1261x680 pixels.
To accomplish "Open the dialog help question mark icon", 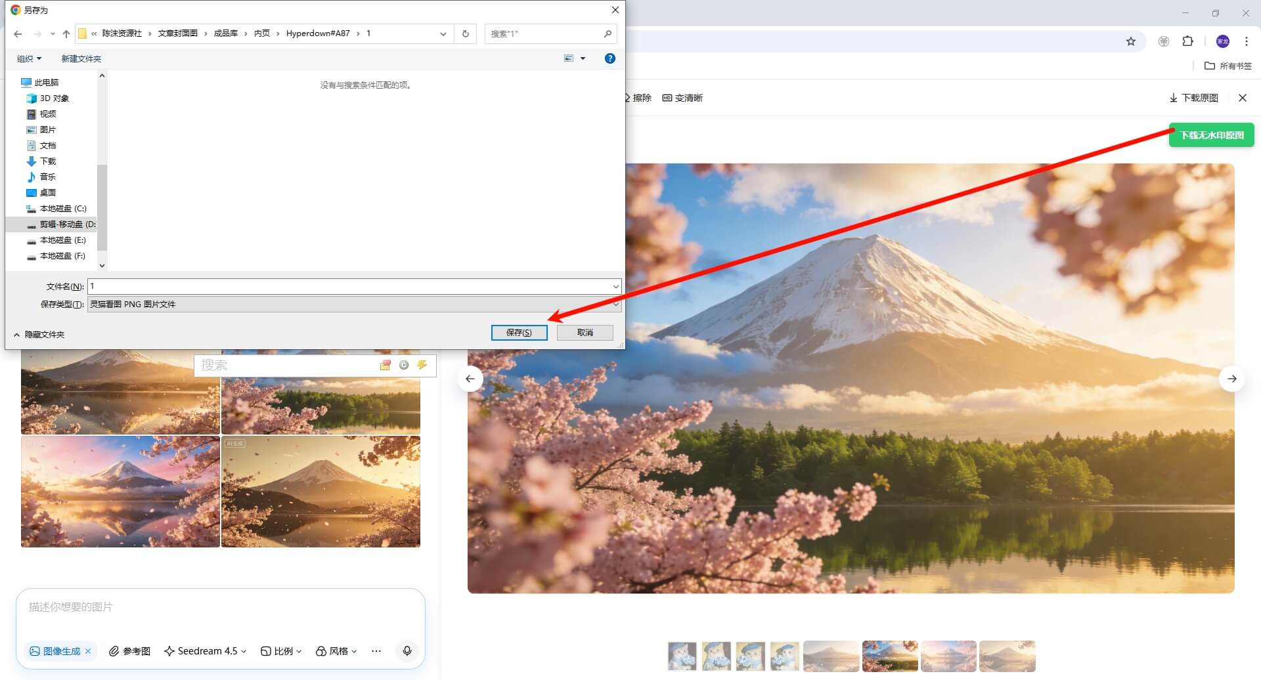I will [609, 58].
